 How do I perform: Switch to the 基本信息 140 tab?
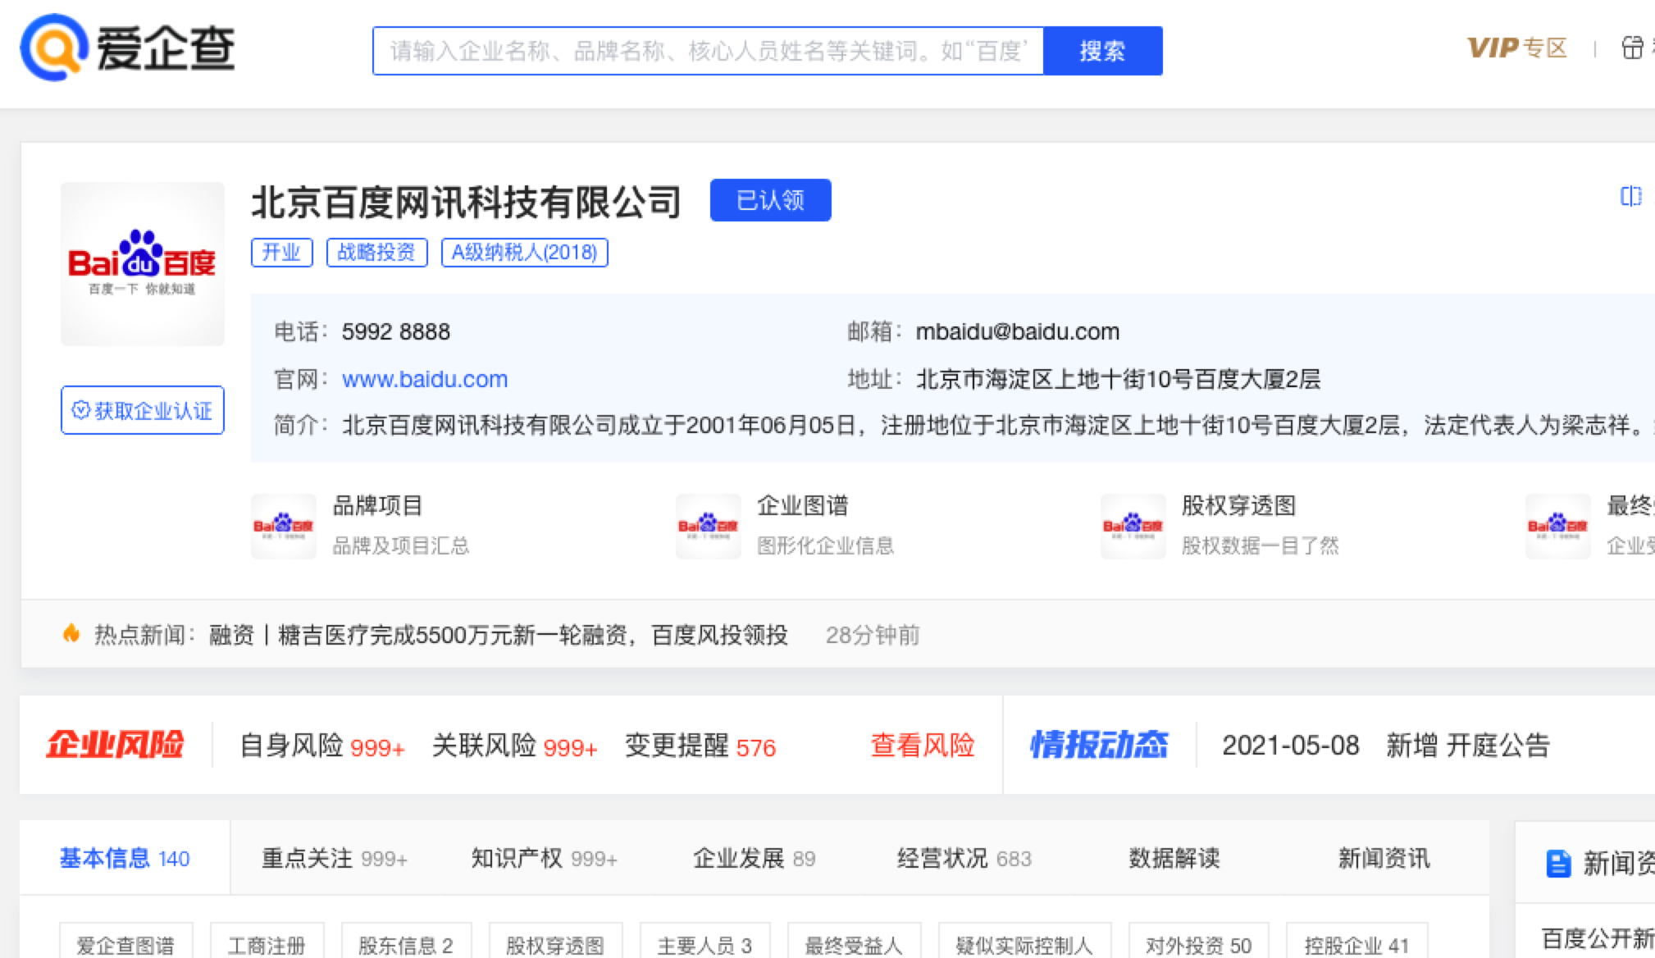(125, 858)
